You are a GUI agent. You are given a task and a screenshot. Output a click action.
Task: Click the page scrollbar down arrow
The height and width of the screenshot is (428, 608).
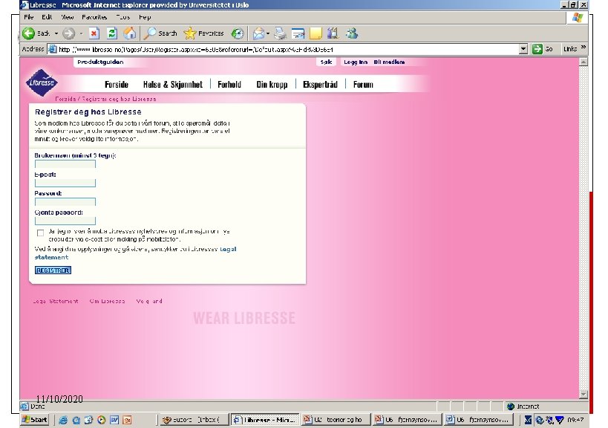coord(584,395)
